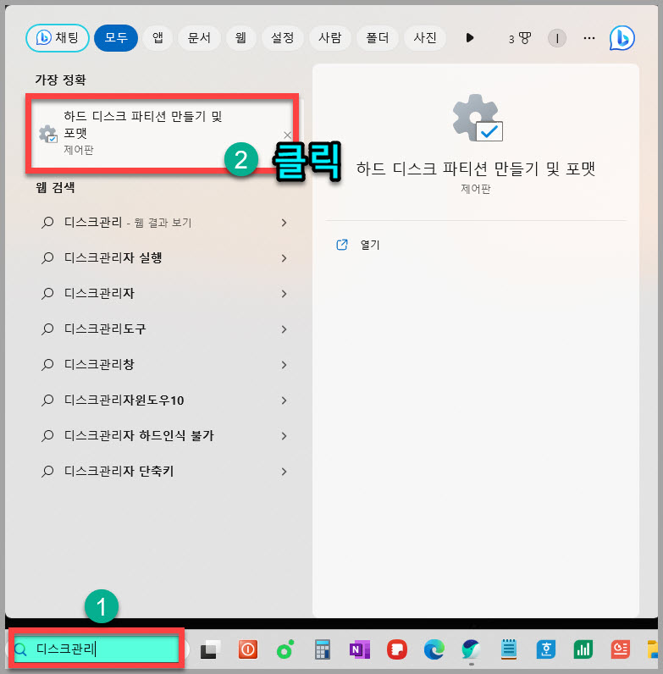This screenshot has height=674, width=663.
Task: Open 하드 디스크 파티션 만들기 및 포맷 best match
Action: point(162,133)
